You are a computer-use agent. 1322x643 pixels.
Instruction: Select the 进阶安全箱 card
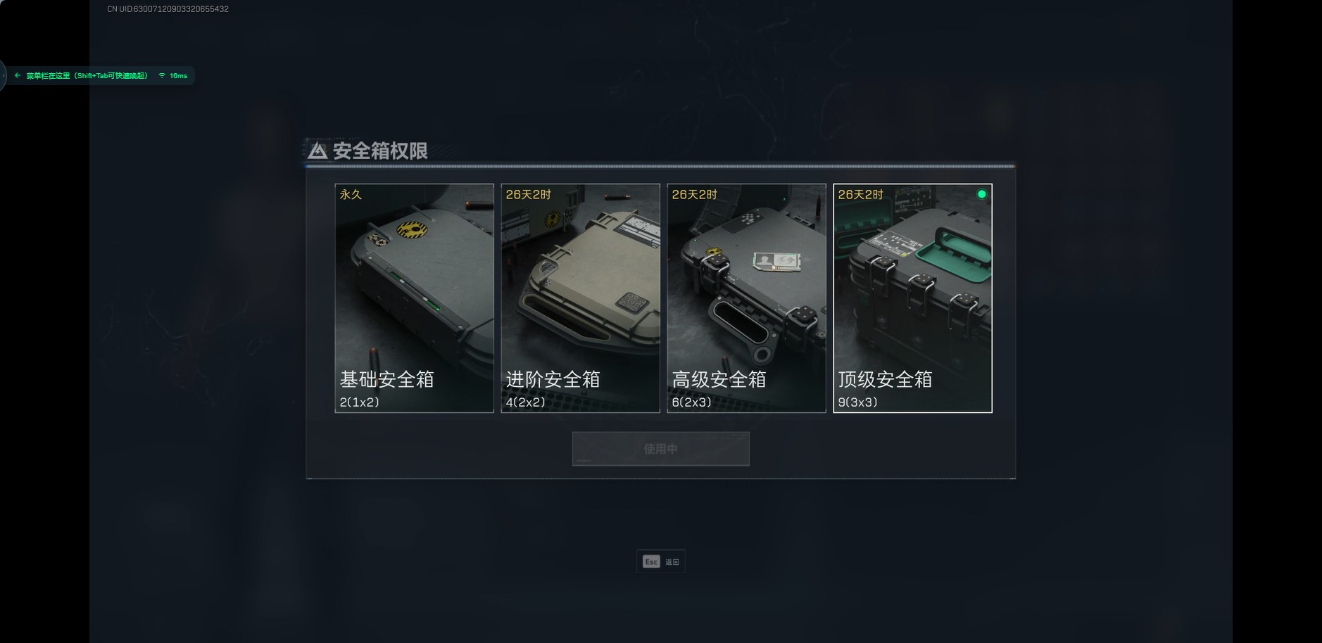(580, 298)
